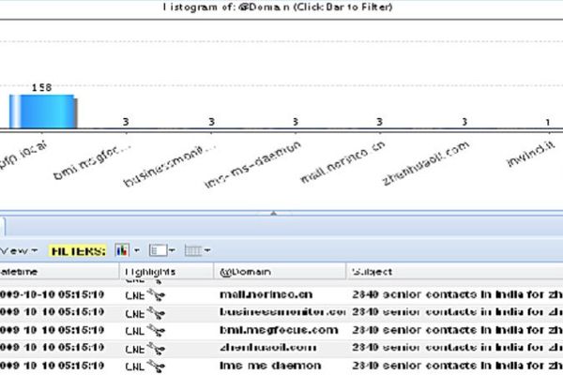Click the highlight icon in mail.norinco.cn row
The image size is (563, 375).
tap(156, 295)
